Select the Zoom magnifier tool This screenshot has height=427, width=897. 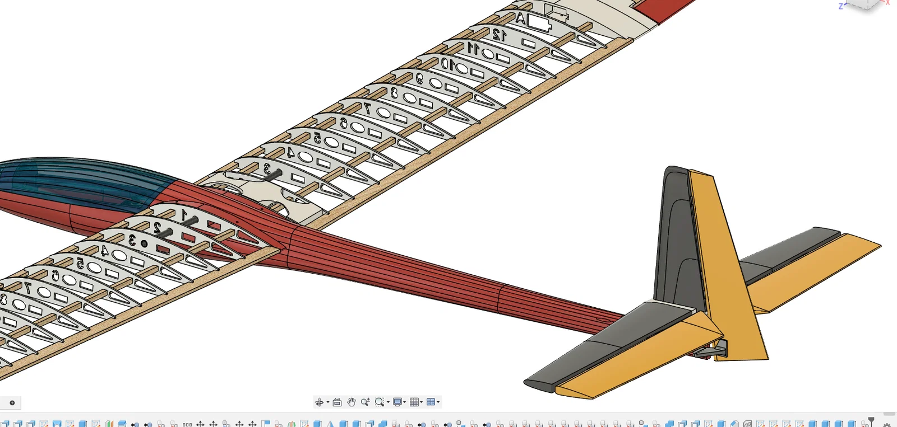[x=366, y=402]
